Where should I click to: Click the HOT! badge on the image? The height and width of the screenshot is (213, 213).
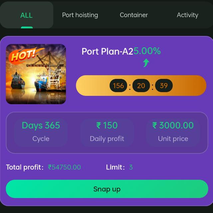coord(23,55)
